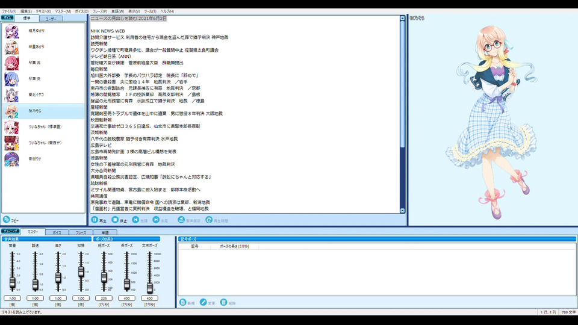Open the 単語(W) menu

point(117,11)
